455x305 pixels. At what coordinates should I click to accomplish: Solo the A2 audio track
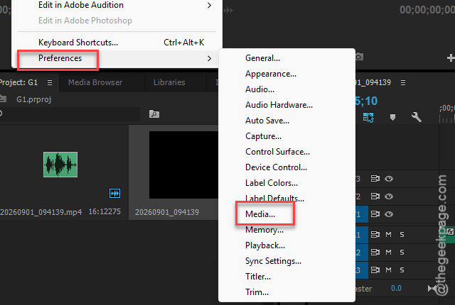[x=402, y=253]
